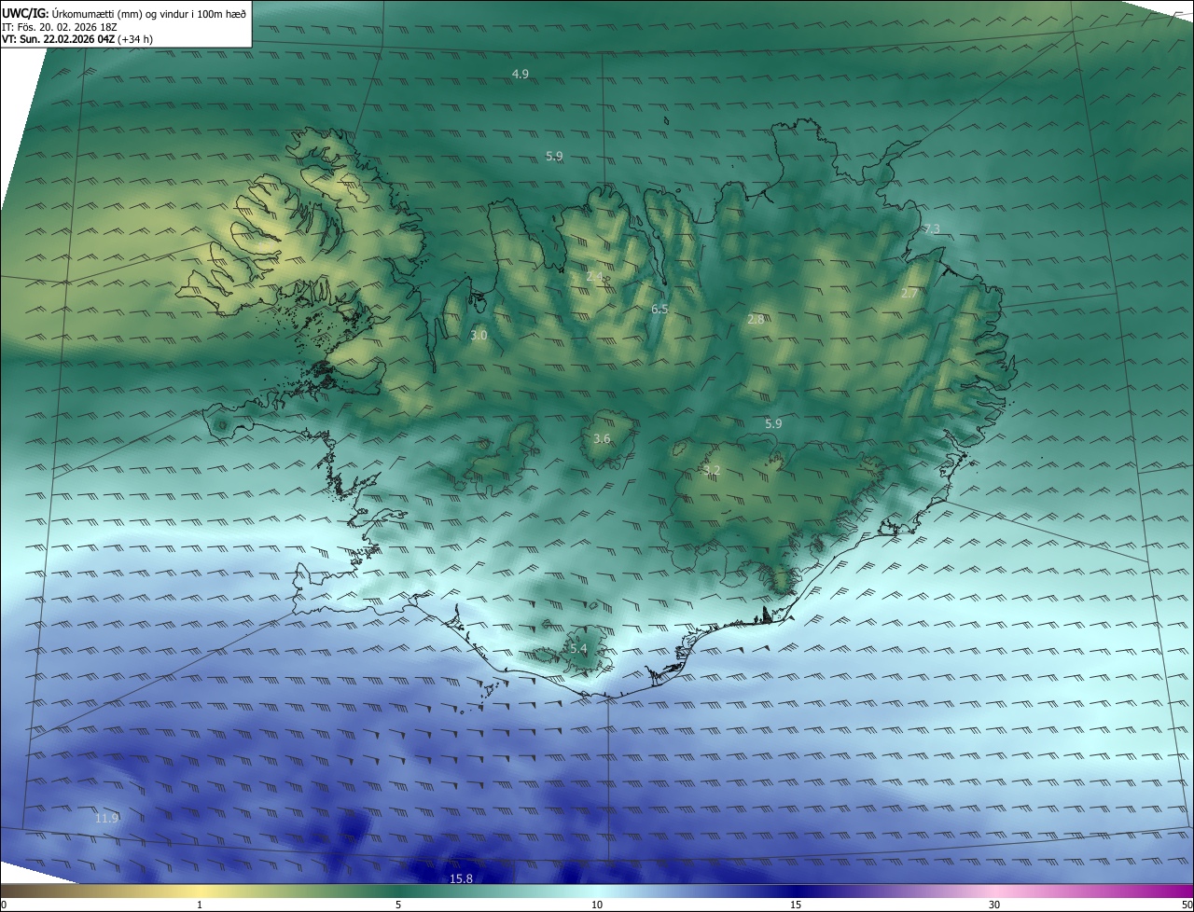The height and width of the screenshot is (912, 1194).
Task: Click the 5.4 value label on the map
Action: coord(578,648)
